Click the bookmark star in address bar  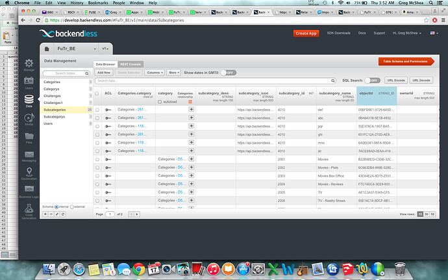pos(427,20)
